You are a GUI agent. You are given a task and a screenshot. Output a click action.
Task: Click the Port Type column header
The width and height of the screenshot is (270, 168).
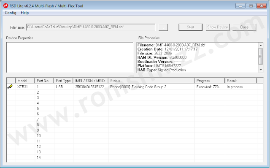(x=64, y=81)
